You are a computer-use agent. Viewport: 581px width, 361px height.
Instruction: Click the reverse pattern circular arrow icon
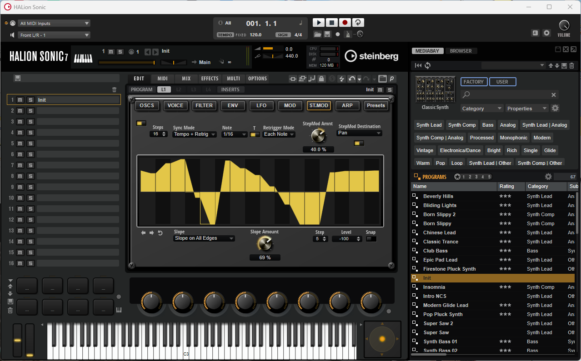(x=160, y=233)
